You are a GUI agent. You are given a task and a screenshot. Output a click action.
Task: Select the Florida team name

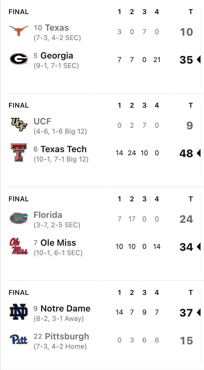48,215
